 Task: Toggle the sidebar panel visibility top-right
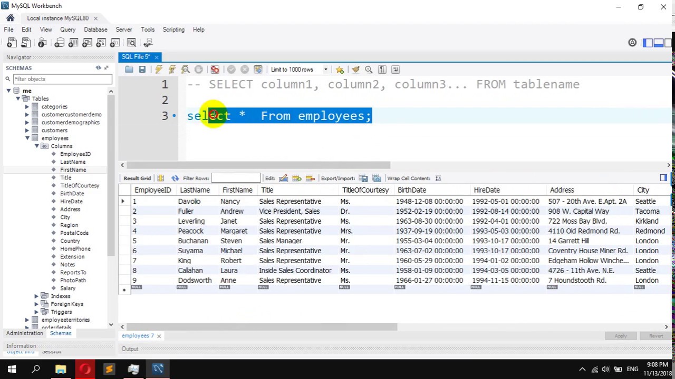pyautogui.click(x=648, y=43)
